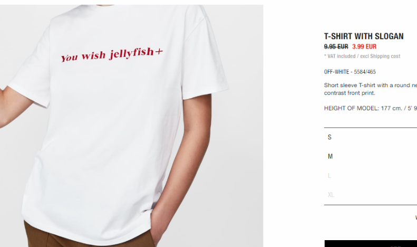Click the crossed-out 9.95 EUR price
417x247 pixels.
click(x=336, y=46)
